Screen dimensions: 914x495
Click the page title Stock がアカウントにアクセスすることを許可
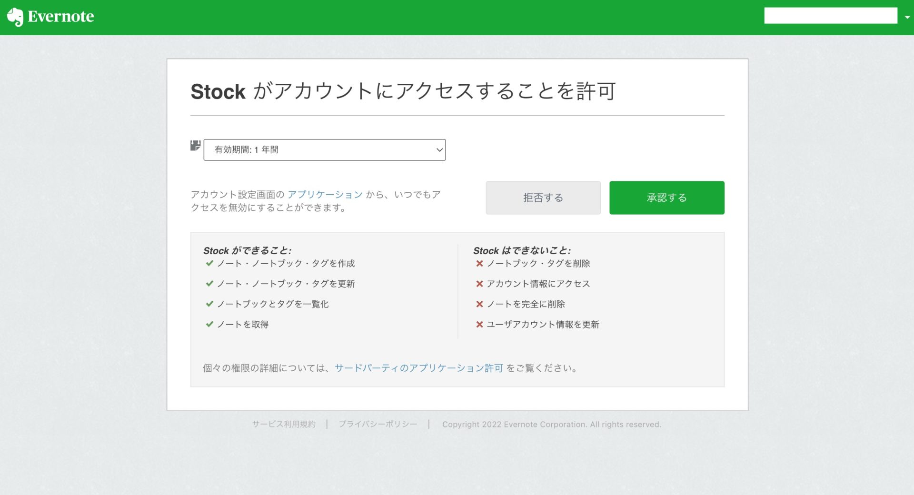coord(403,91)
